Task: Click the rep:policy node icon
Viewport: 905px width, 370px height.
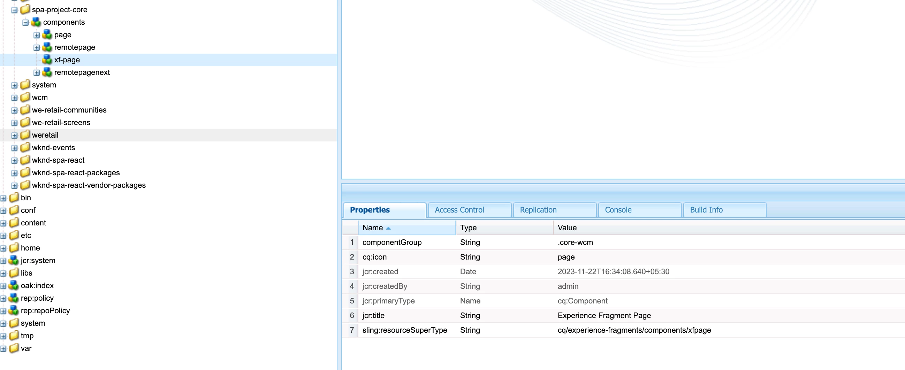Action: 14,298
